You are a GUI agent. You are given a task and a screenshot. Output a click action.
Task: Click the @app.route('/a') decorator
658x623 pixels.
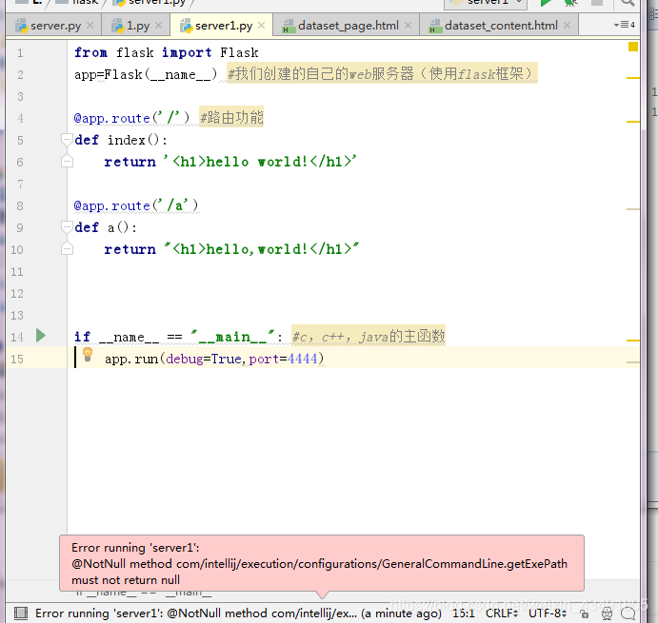coord(136,205)
